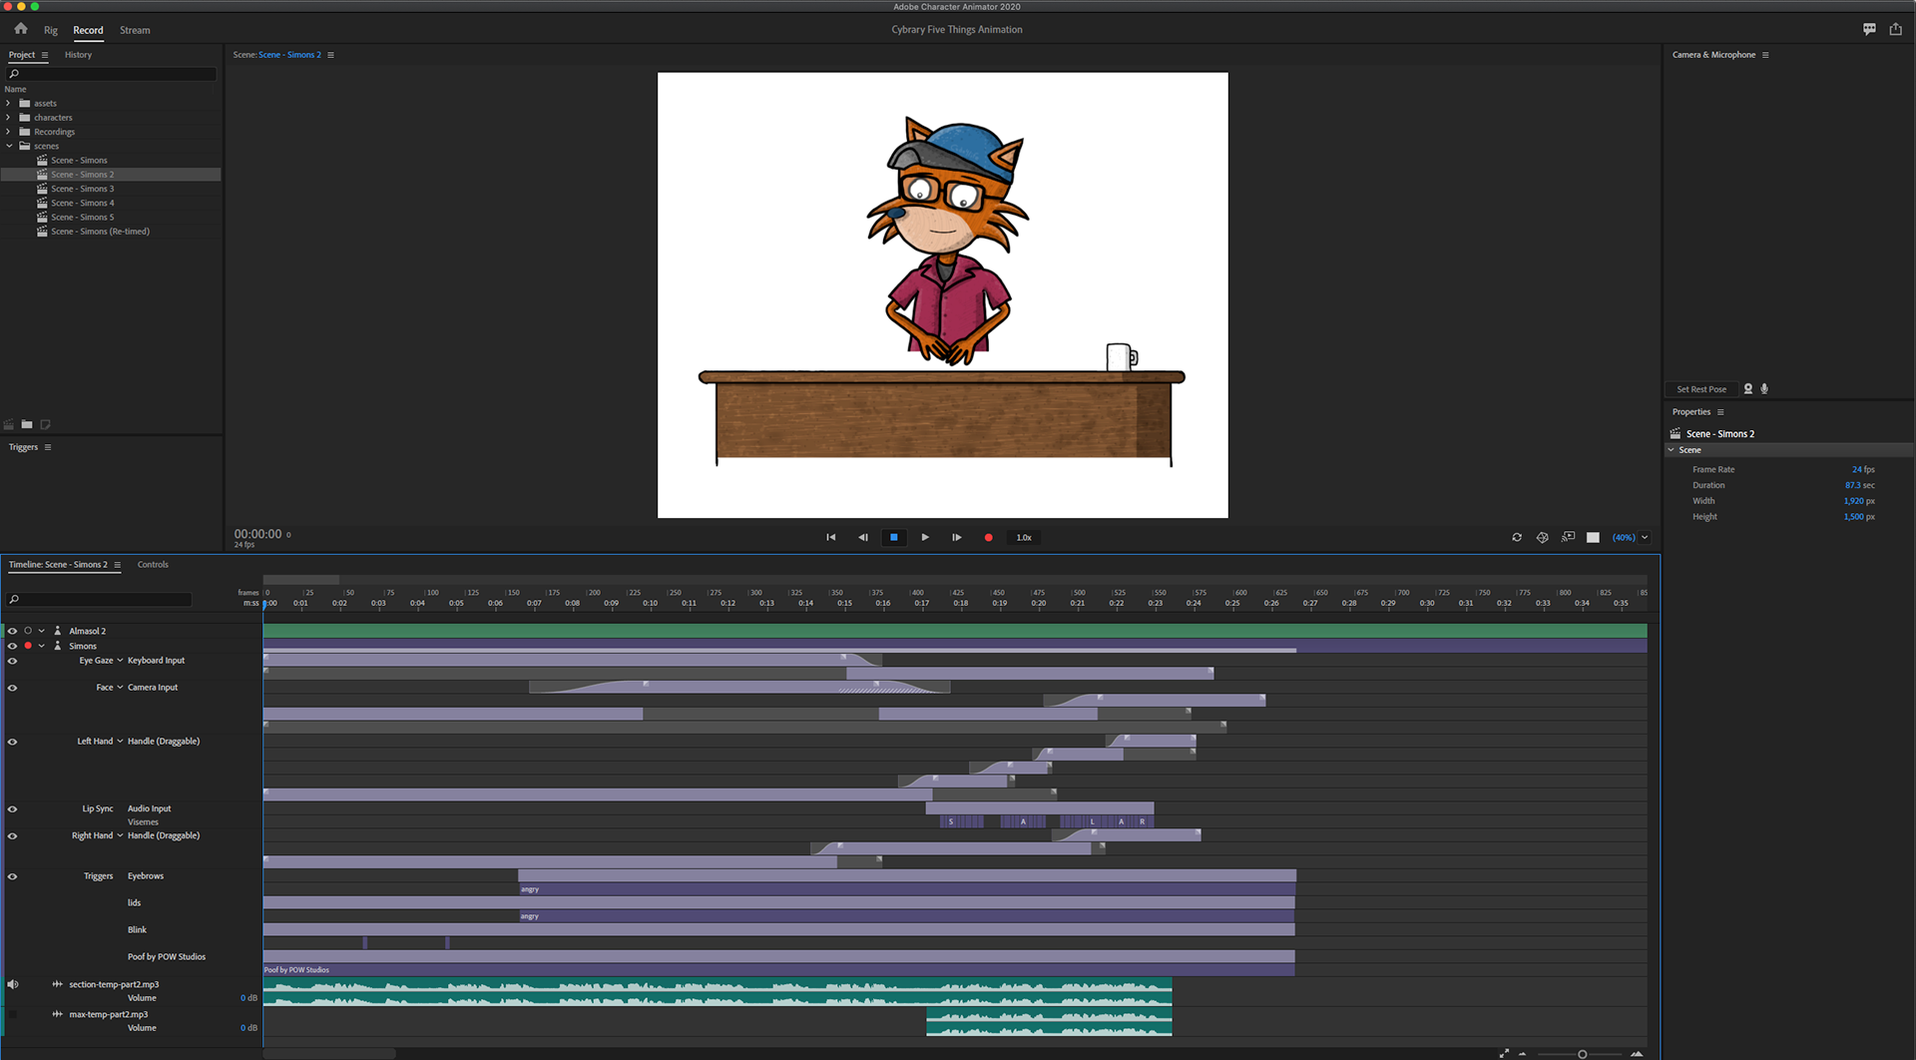This screenshot has height=1060, width=1916.
Task: Hide the Almasol 2 track
Action: click(x=13, y=631)
